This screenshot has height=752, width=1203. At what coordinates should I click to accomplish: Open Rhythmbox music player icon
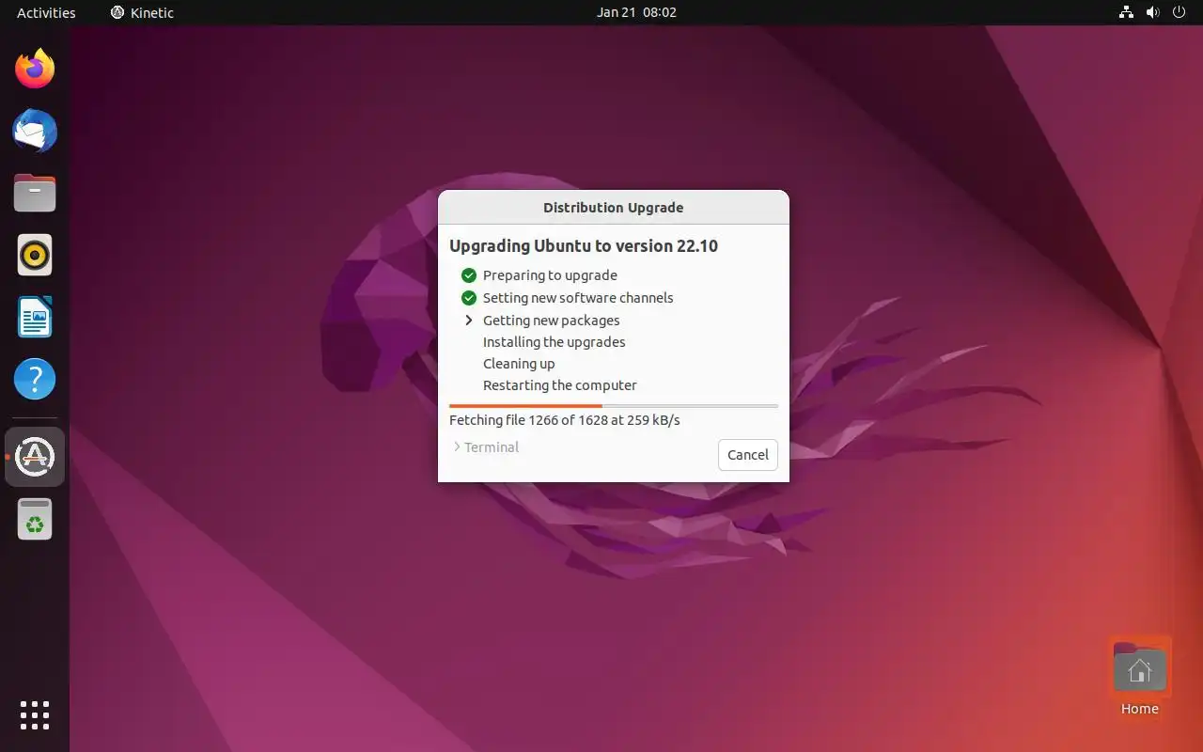pos(35,255)
